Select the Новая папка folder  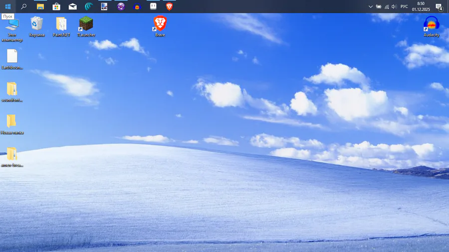click(x=12, y=125)
